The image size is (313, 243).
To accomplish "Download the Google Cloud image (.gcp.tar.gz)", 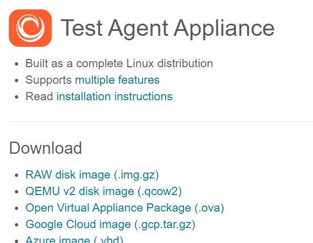I will [x=110, y=224].
